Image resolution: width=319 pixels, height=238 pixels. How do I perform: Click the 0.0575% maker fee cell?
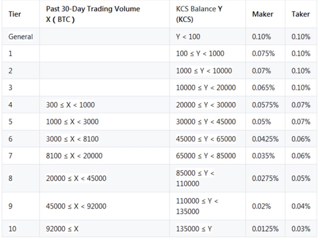[x=265, y=105]
